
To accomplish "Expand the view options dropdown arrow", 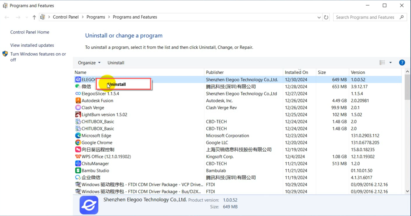I will point(390,63).
